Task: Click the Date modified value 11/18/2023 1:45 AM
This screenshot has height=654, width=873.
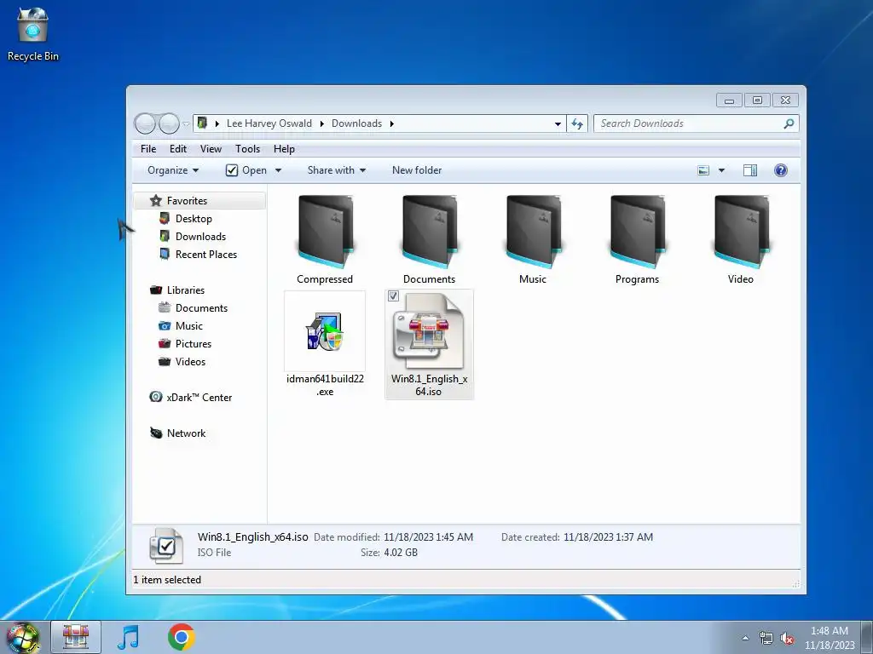Action: [x=428, y=537]
